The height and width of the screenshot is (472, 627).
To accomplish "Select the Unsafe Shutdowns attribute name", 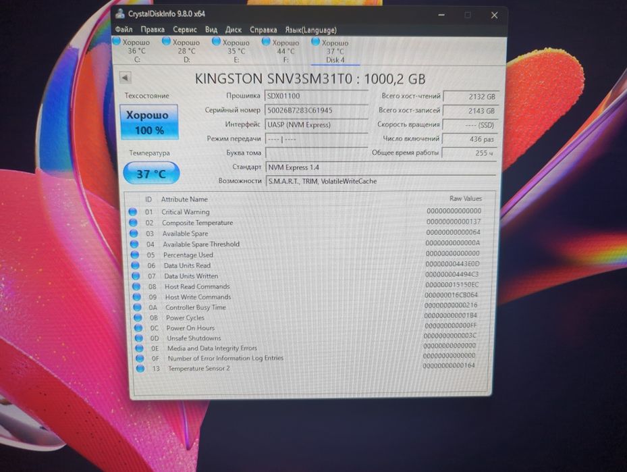I will pyautogui.click(x=194, y=338).
